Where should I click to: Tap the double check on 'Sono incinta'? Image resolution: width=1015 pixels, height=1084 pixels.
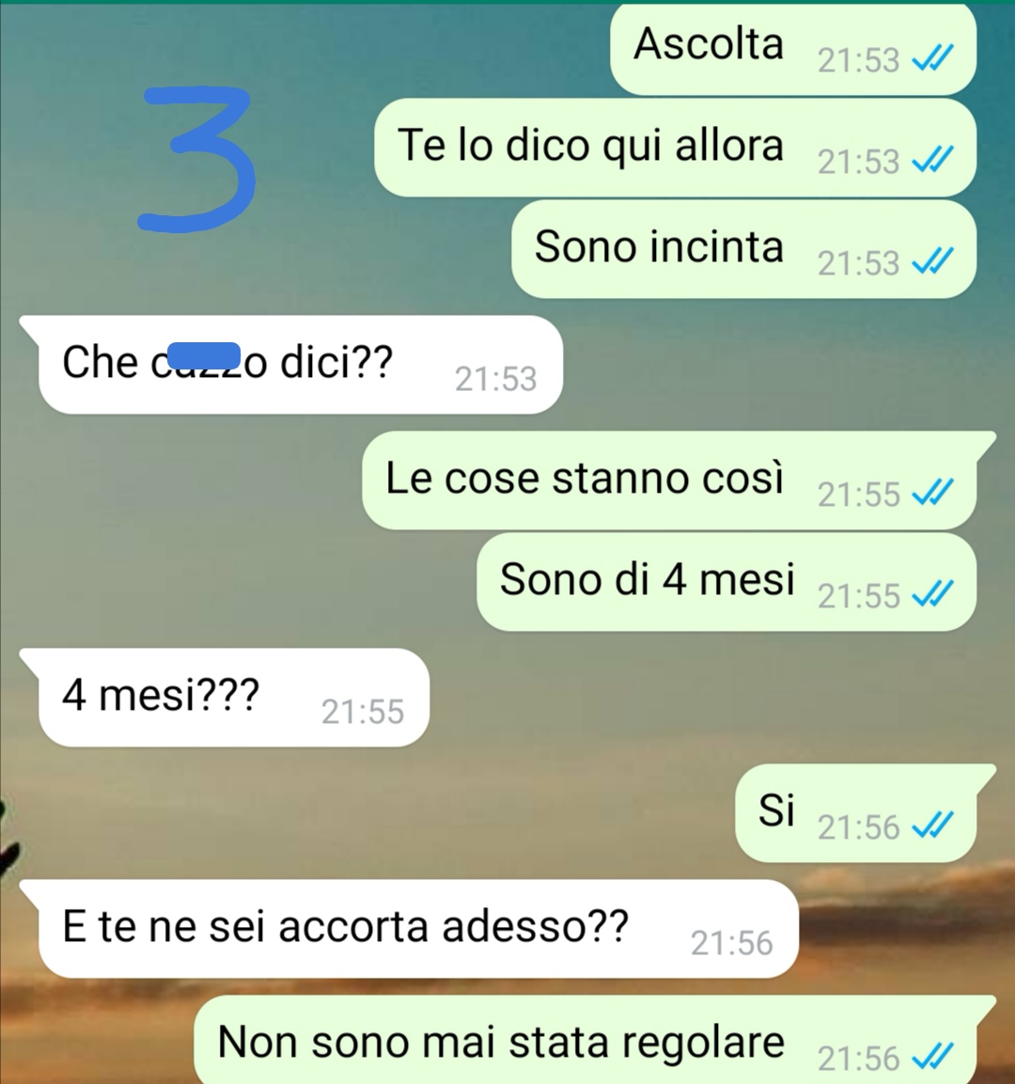click(x=933, y=261)
